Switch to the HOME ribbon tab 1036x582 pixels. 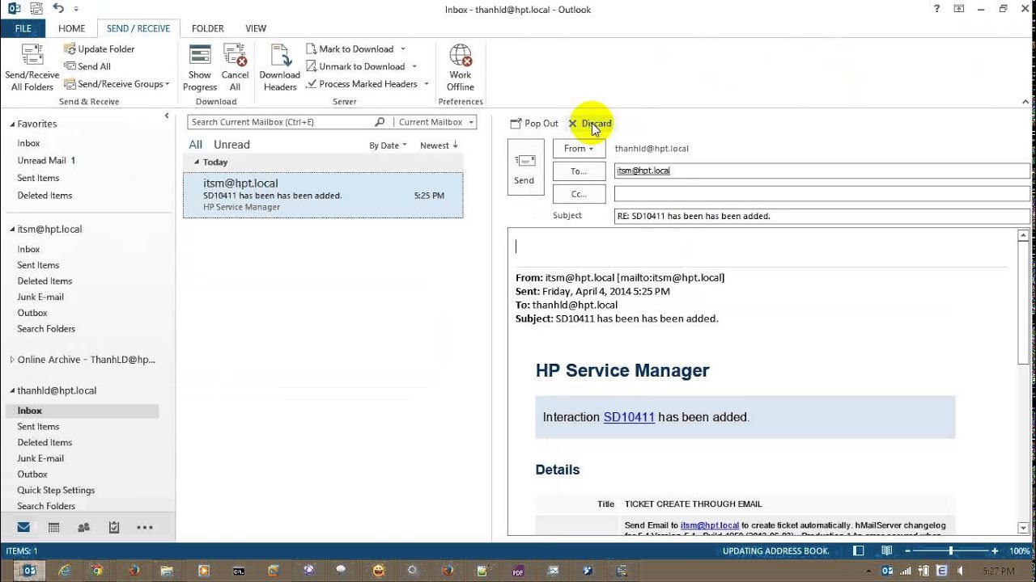(x=72, y=28)
